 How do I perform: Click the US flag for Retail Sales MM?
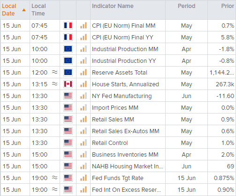coord(68,119)
